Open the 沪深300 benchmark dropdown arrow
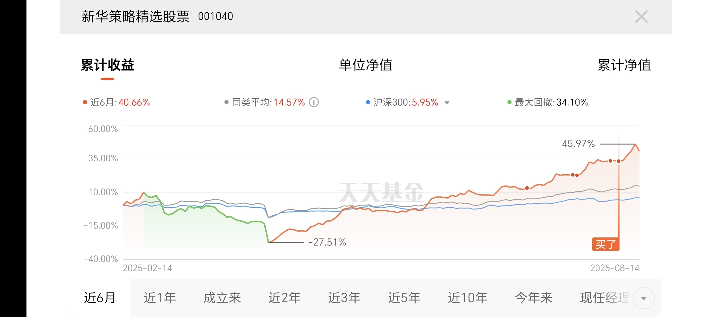 pyautogui.click(x=447, y=103)
